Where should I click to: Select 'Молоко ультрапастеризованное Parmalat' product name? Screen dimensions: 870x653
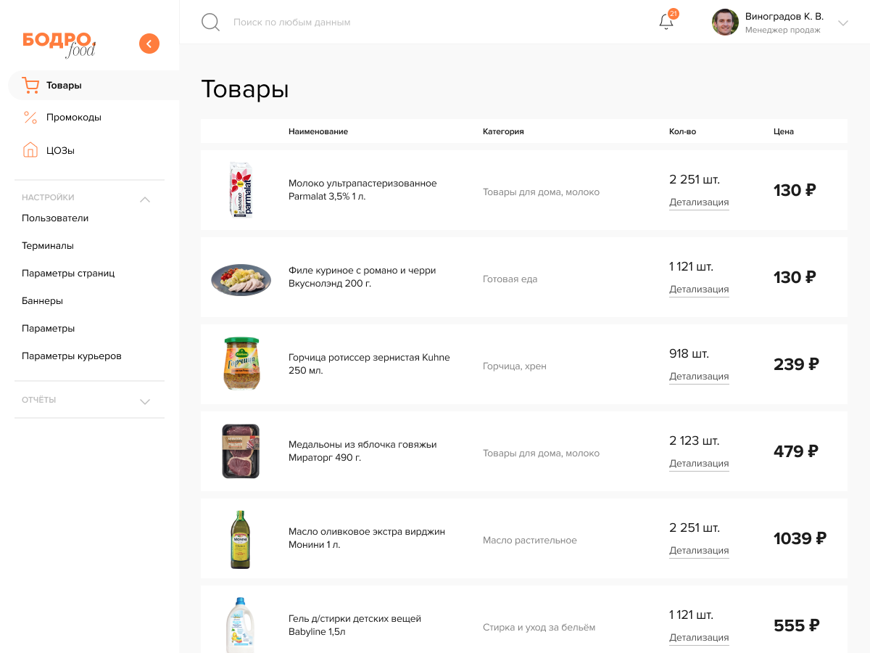(x=362, y=190)
